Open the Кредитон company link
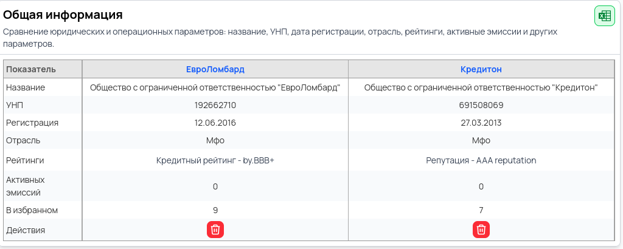This screenshot has height=249, width=623. click(481, 69)
